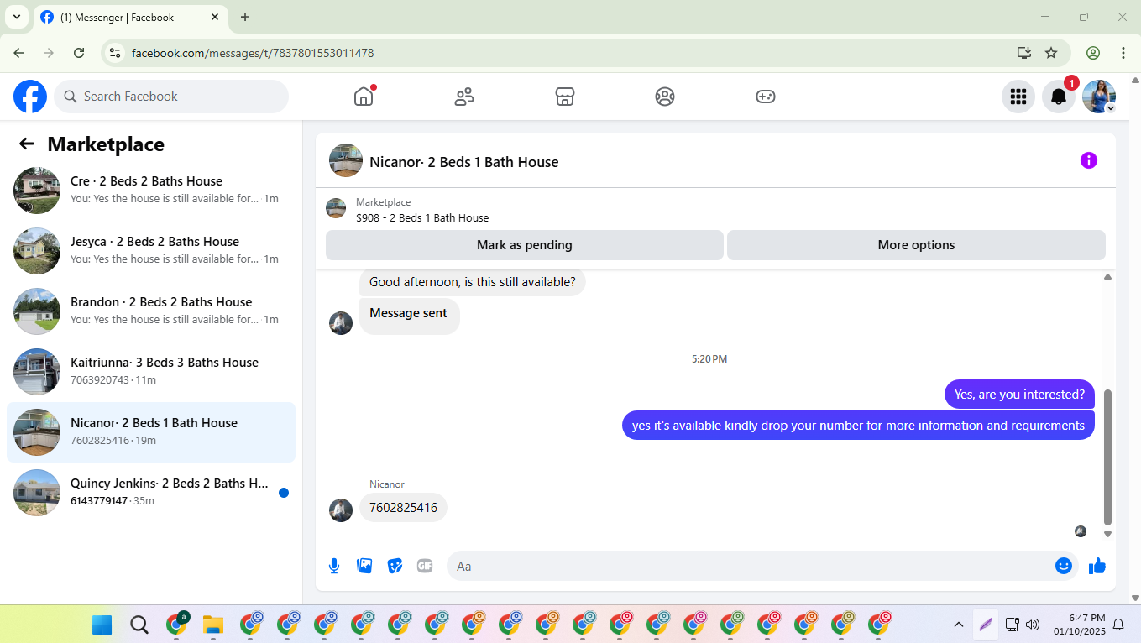The width and height of the screenshot is (1141, 643).
Task: Click the More options button
Action: 916,245
